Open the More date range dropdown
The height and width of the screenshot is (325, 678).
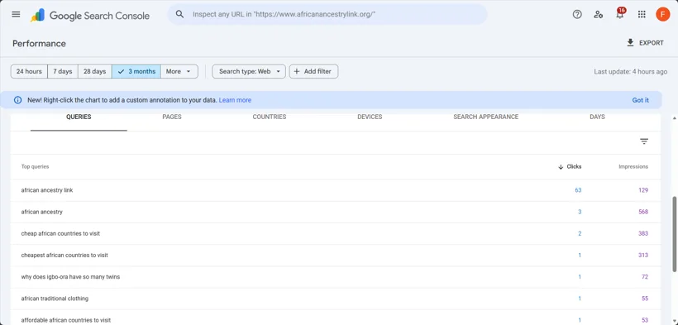tap(179, 71)
